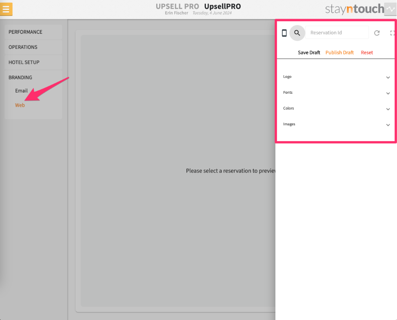Click Save Draft
The height and width of the screenshot is (320, 397).
309,52
